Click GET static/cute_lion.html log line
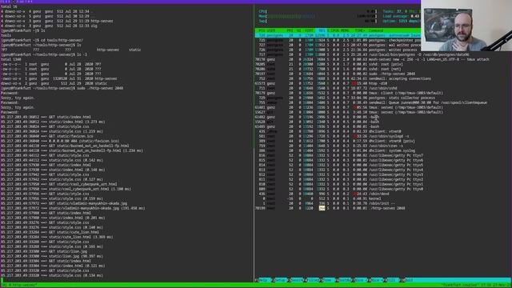 pos(50,232)
